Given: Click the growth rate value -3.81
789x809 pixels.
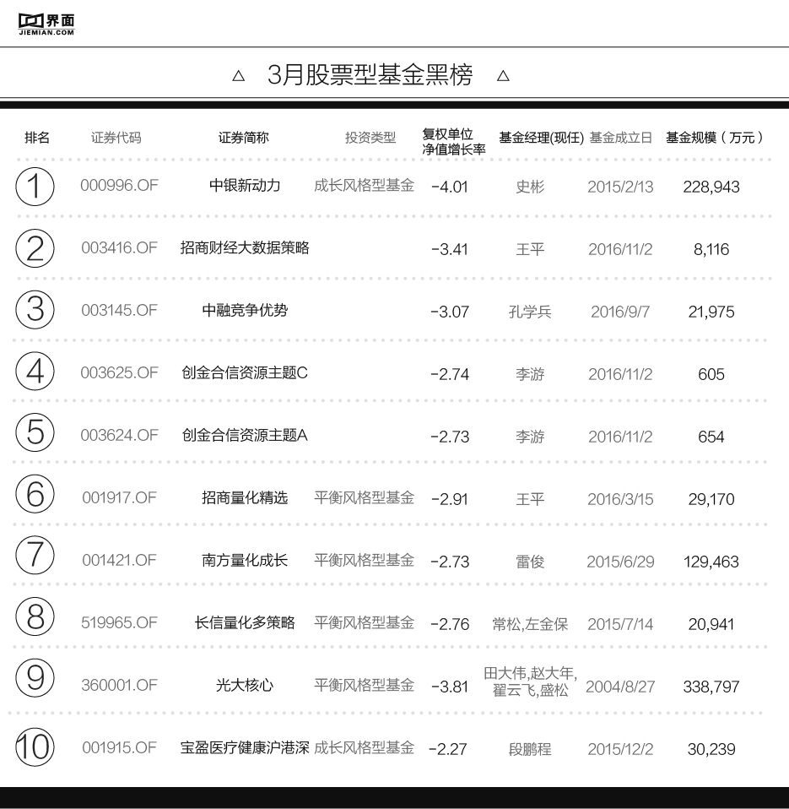Looking at the screenshot, I should (x=450, y=687).
